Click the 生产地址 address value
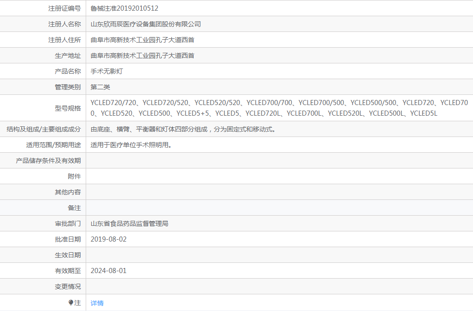Viewport: 473px width, 311px height. point(142,56)
